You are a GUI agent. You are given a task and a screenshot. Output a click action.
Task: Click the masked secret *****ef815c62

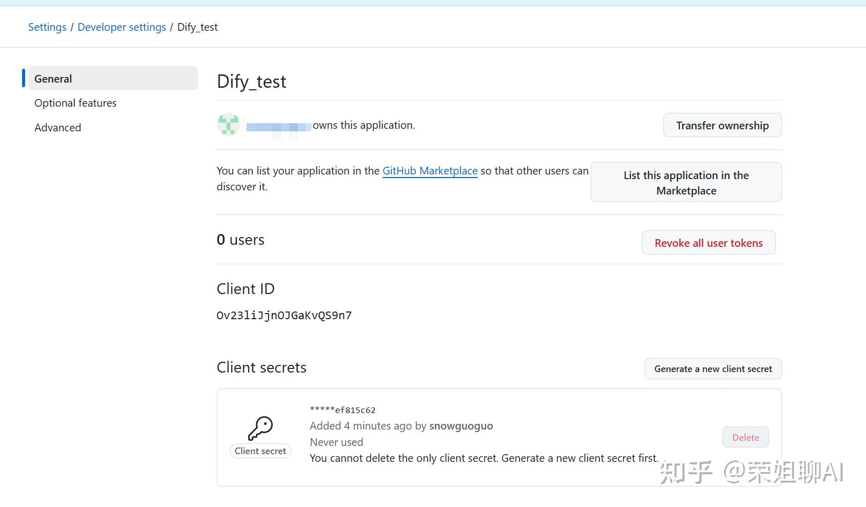(342, 410)
